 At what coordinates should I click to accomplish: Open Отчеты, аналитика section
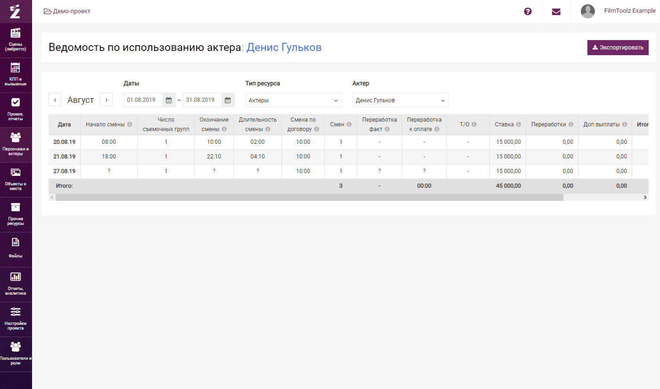pos(16,284)
